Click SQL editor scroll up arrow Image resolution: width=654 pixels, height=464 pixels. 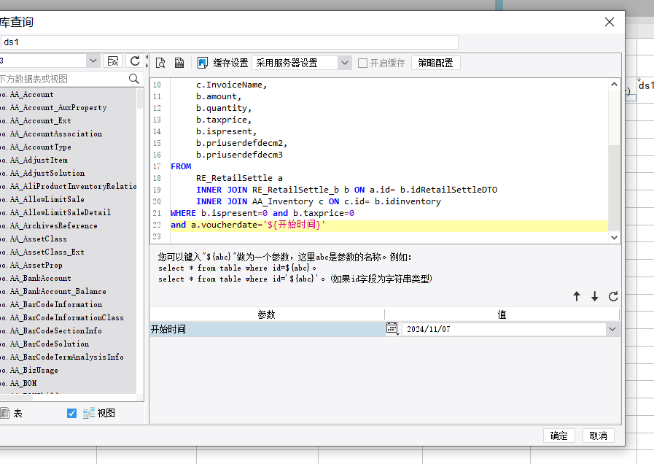click(x=614, y=85)
